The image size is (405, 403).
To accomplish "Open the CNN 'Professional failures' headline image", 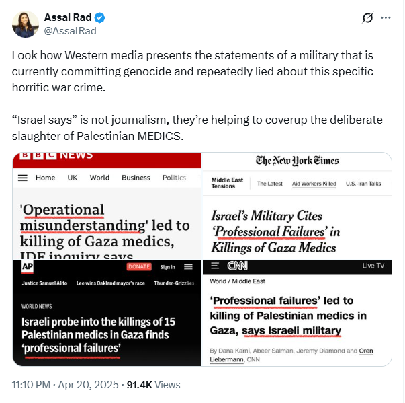I will pos(297,313).
